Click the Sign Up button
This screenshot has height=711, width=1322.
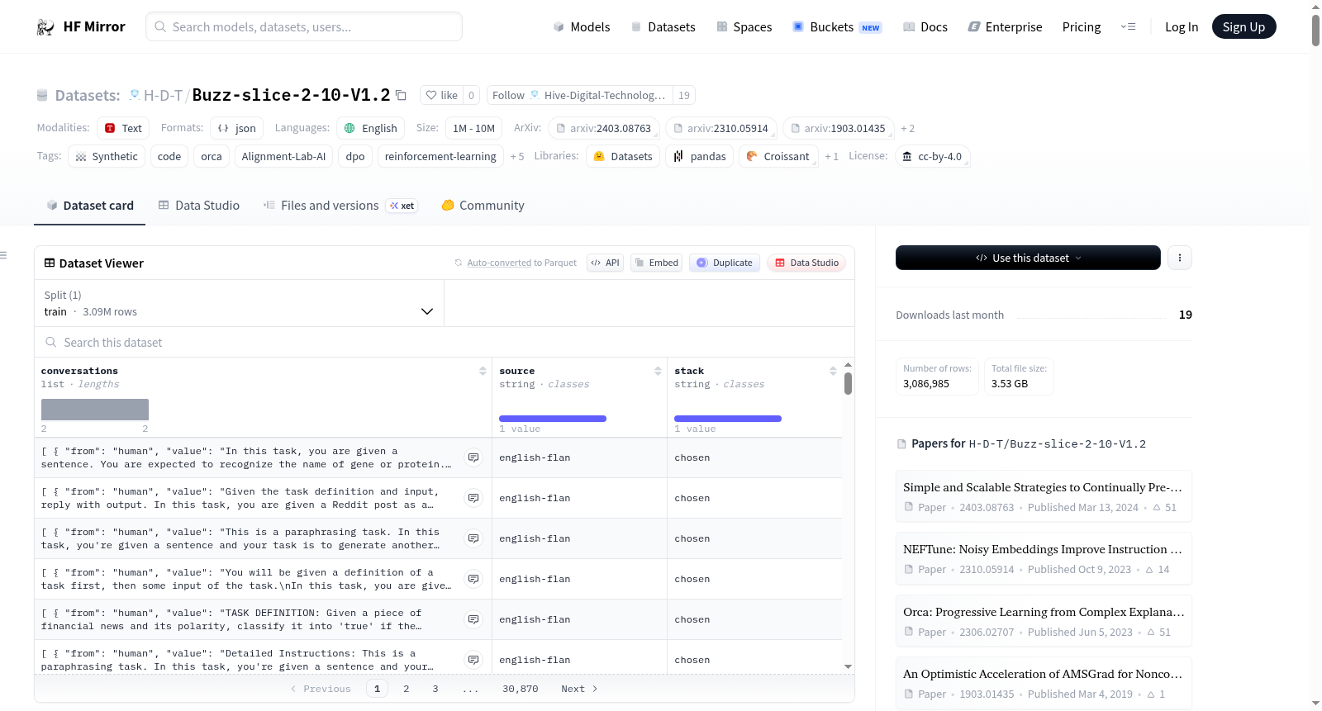tap(1244, 27)
